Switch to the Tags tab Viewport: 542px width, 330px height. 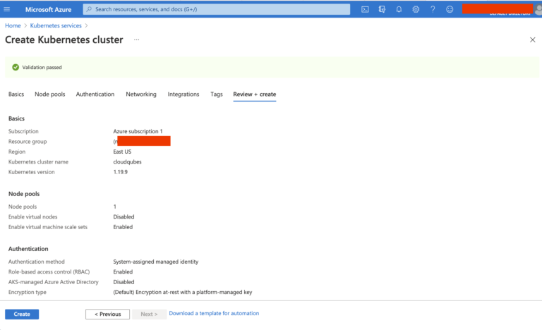tap(217, 94)
